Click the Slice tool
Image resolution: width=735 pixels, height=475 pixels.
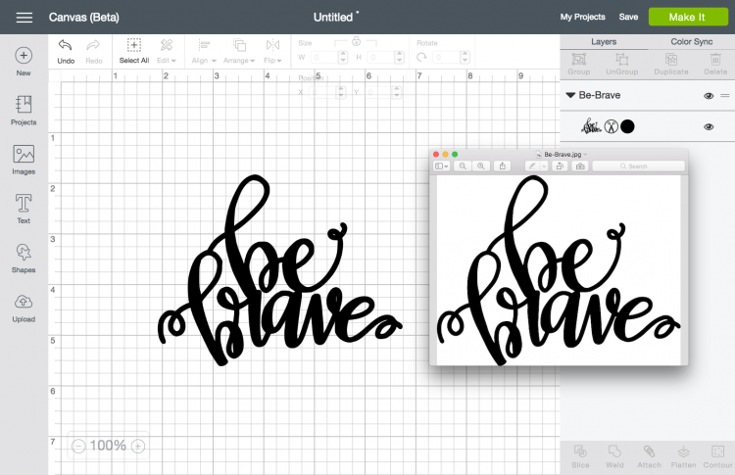[580, 456]
